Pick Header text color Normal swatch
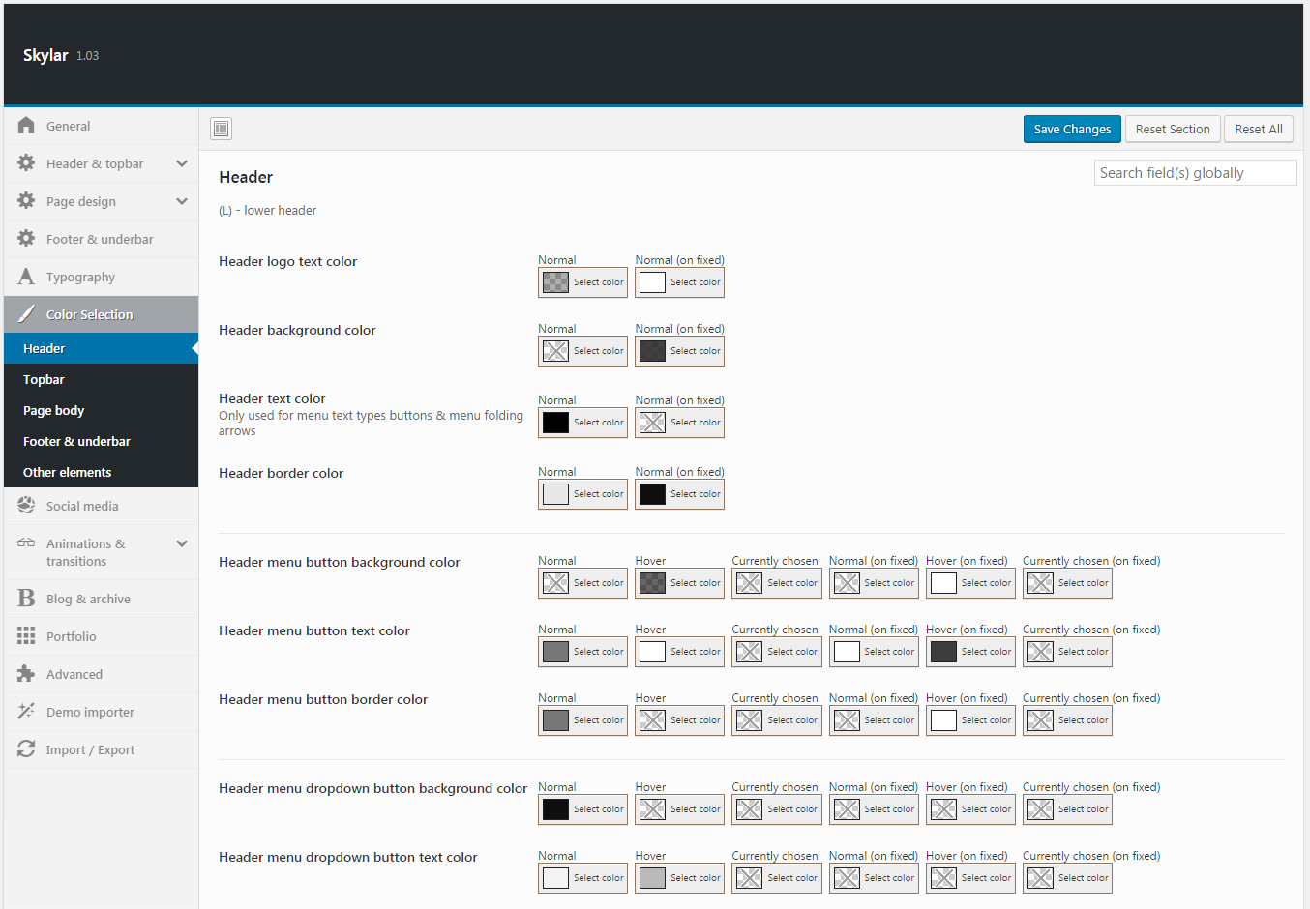Viewport: 1310px width, 909px height. (x=582, y=423)
